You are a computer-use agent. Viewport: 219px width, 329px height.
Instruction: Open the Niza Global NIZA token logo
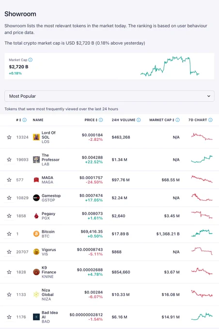pyautogui.click(x=36, y=295)
